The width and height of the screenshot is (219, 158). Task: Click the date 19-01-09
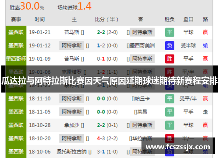click(x=39, y=59)
